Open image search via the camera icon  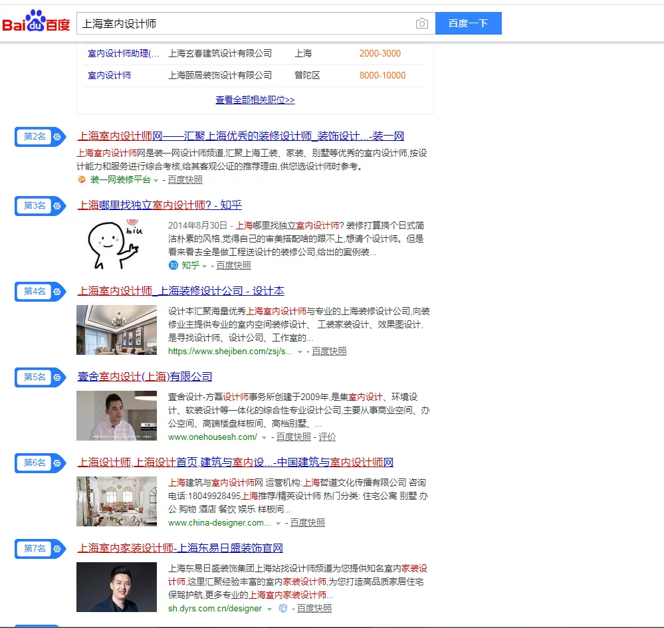coord(422,23)
